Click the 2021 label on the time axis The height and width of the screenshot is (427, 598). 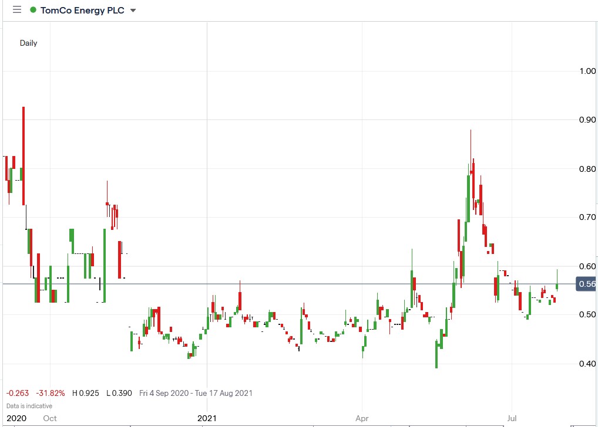(207, 418)
